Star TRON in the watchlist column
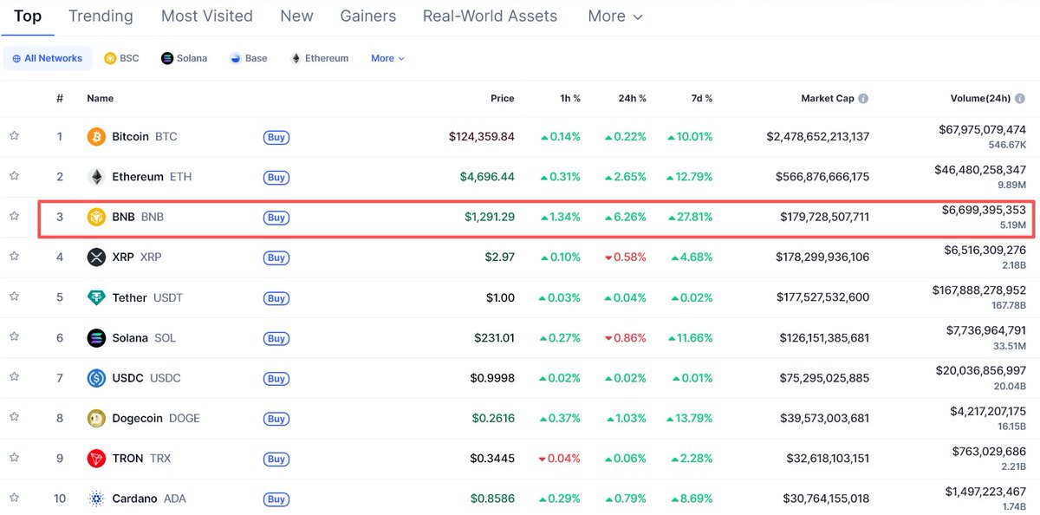Image resolution: width=1040 pixels, height=515 pixels. [14, 457]
